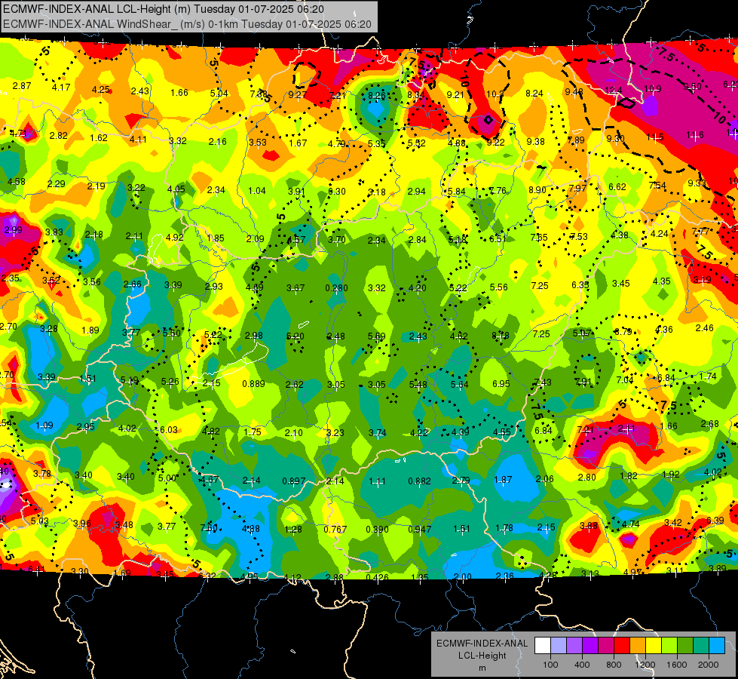738x679 pixels.
Task: Click the wind shear value 3.88
Action: (x=589, y=525)
